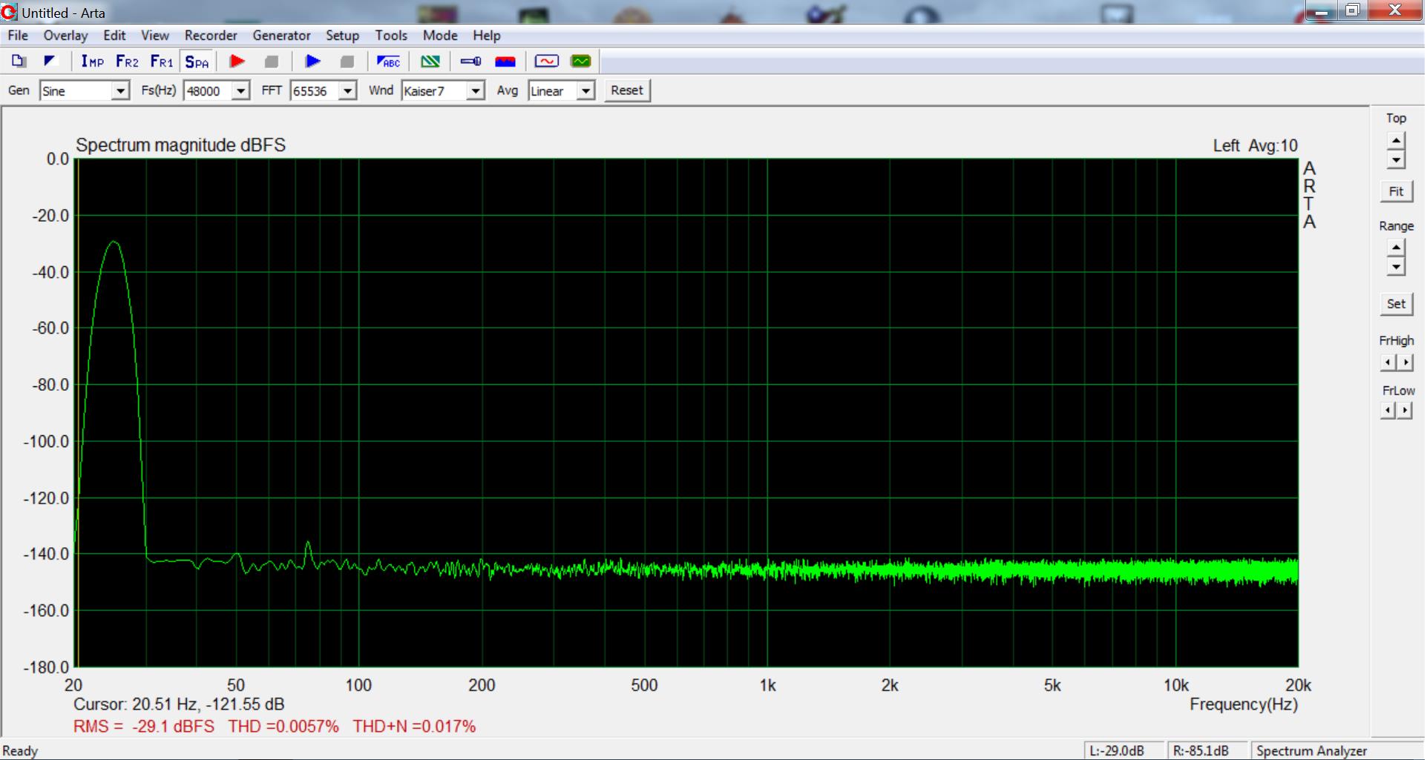This screenshot has width=1427, height=760.
Task: Click the red sine wave generator icon
Action: pos(547,62)
